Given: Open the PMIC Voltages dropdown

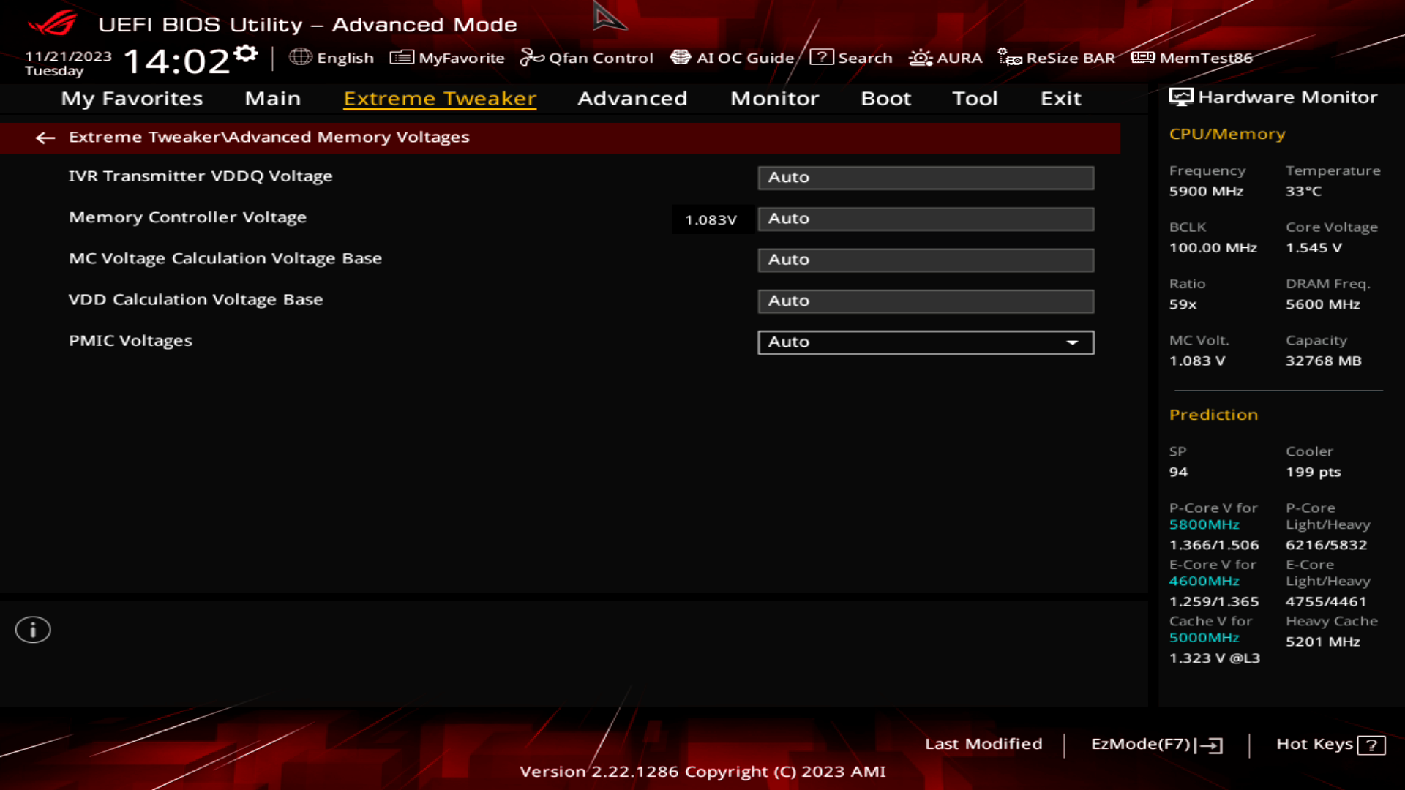Looking at the screenshot, I should [925, 342].
